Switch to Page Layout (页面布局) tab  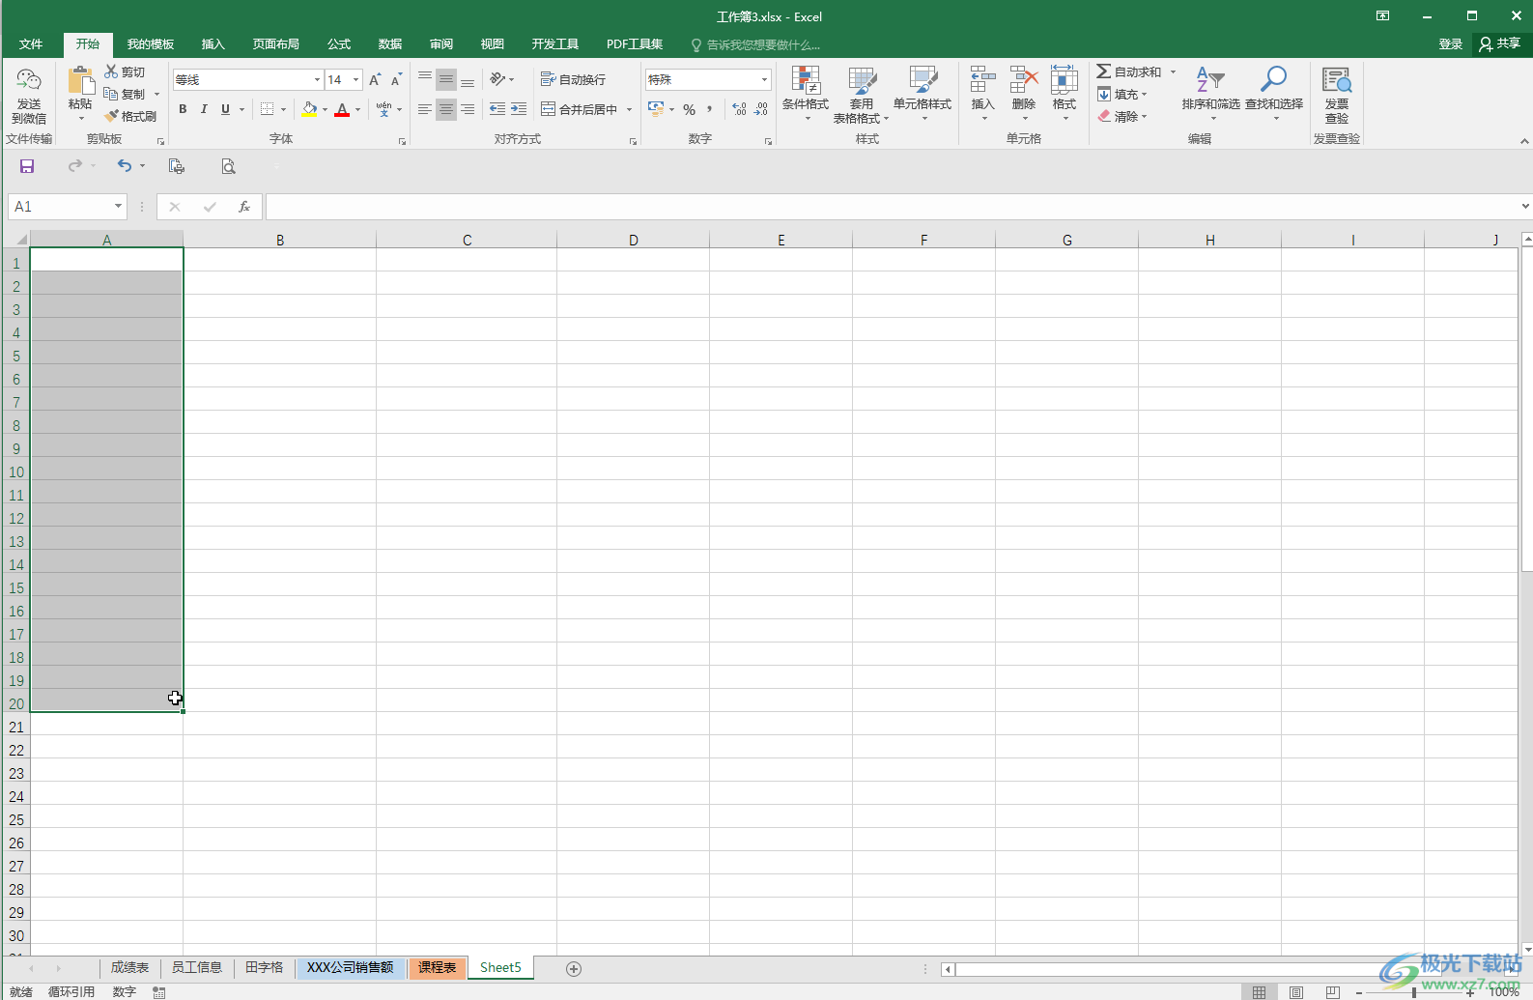tap(275, 44)
